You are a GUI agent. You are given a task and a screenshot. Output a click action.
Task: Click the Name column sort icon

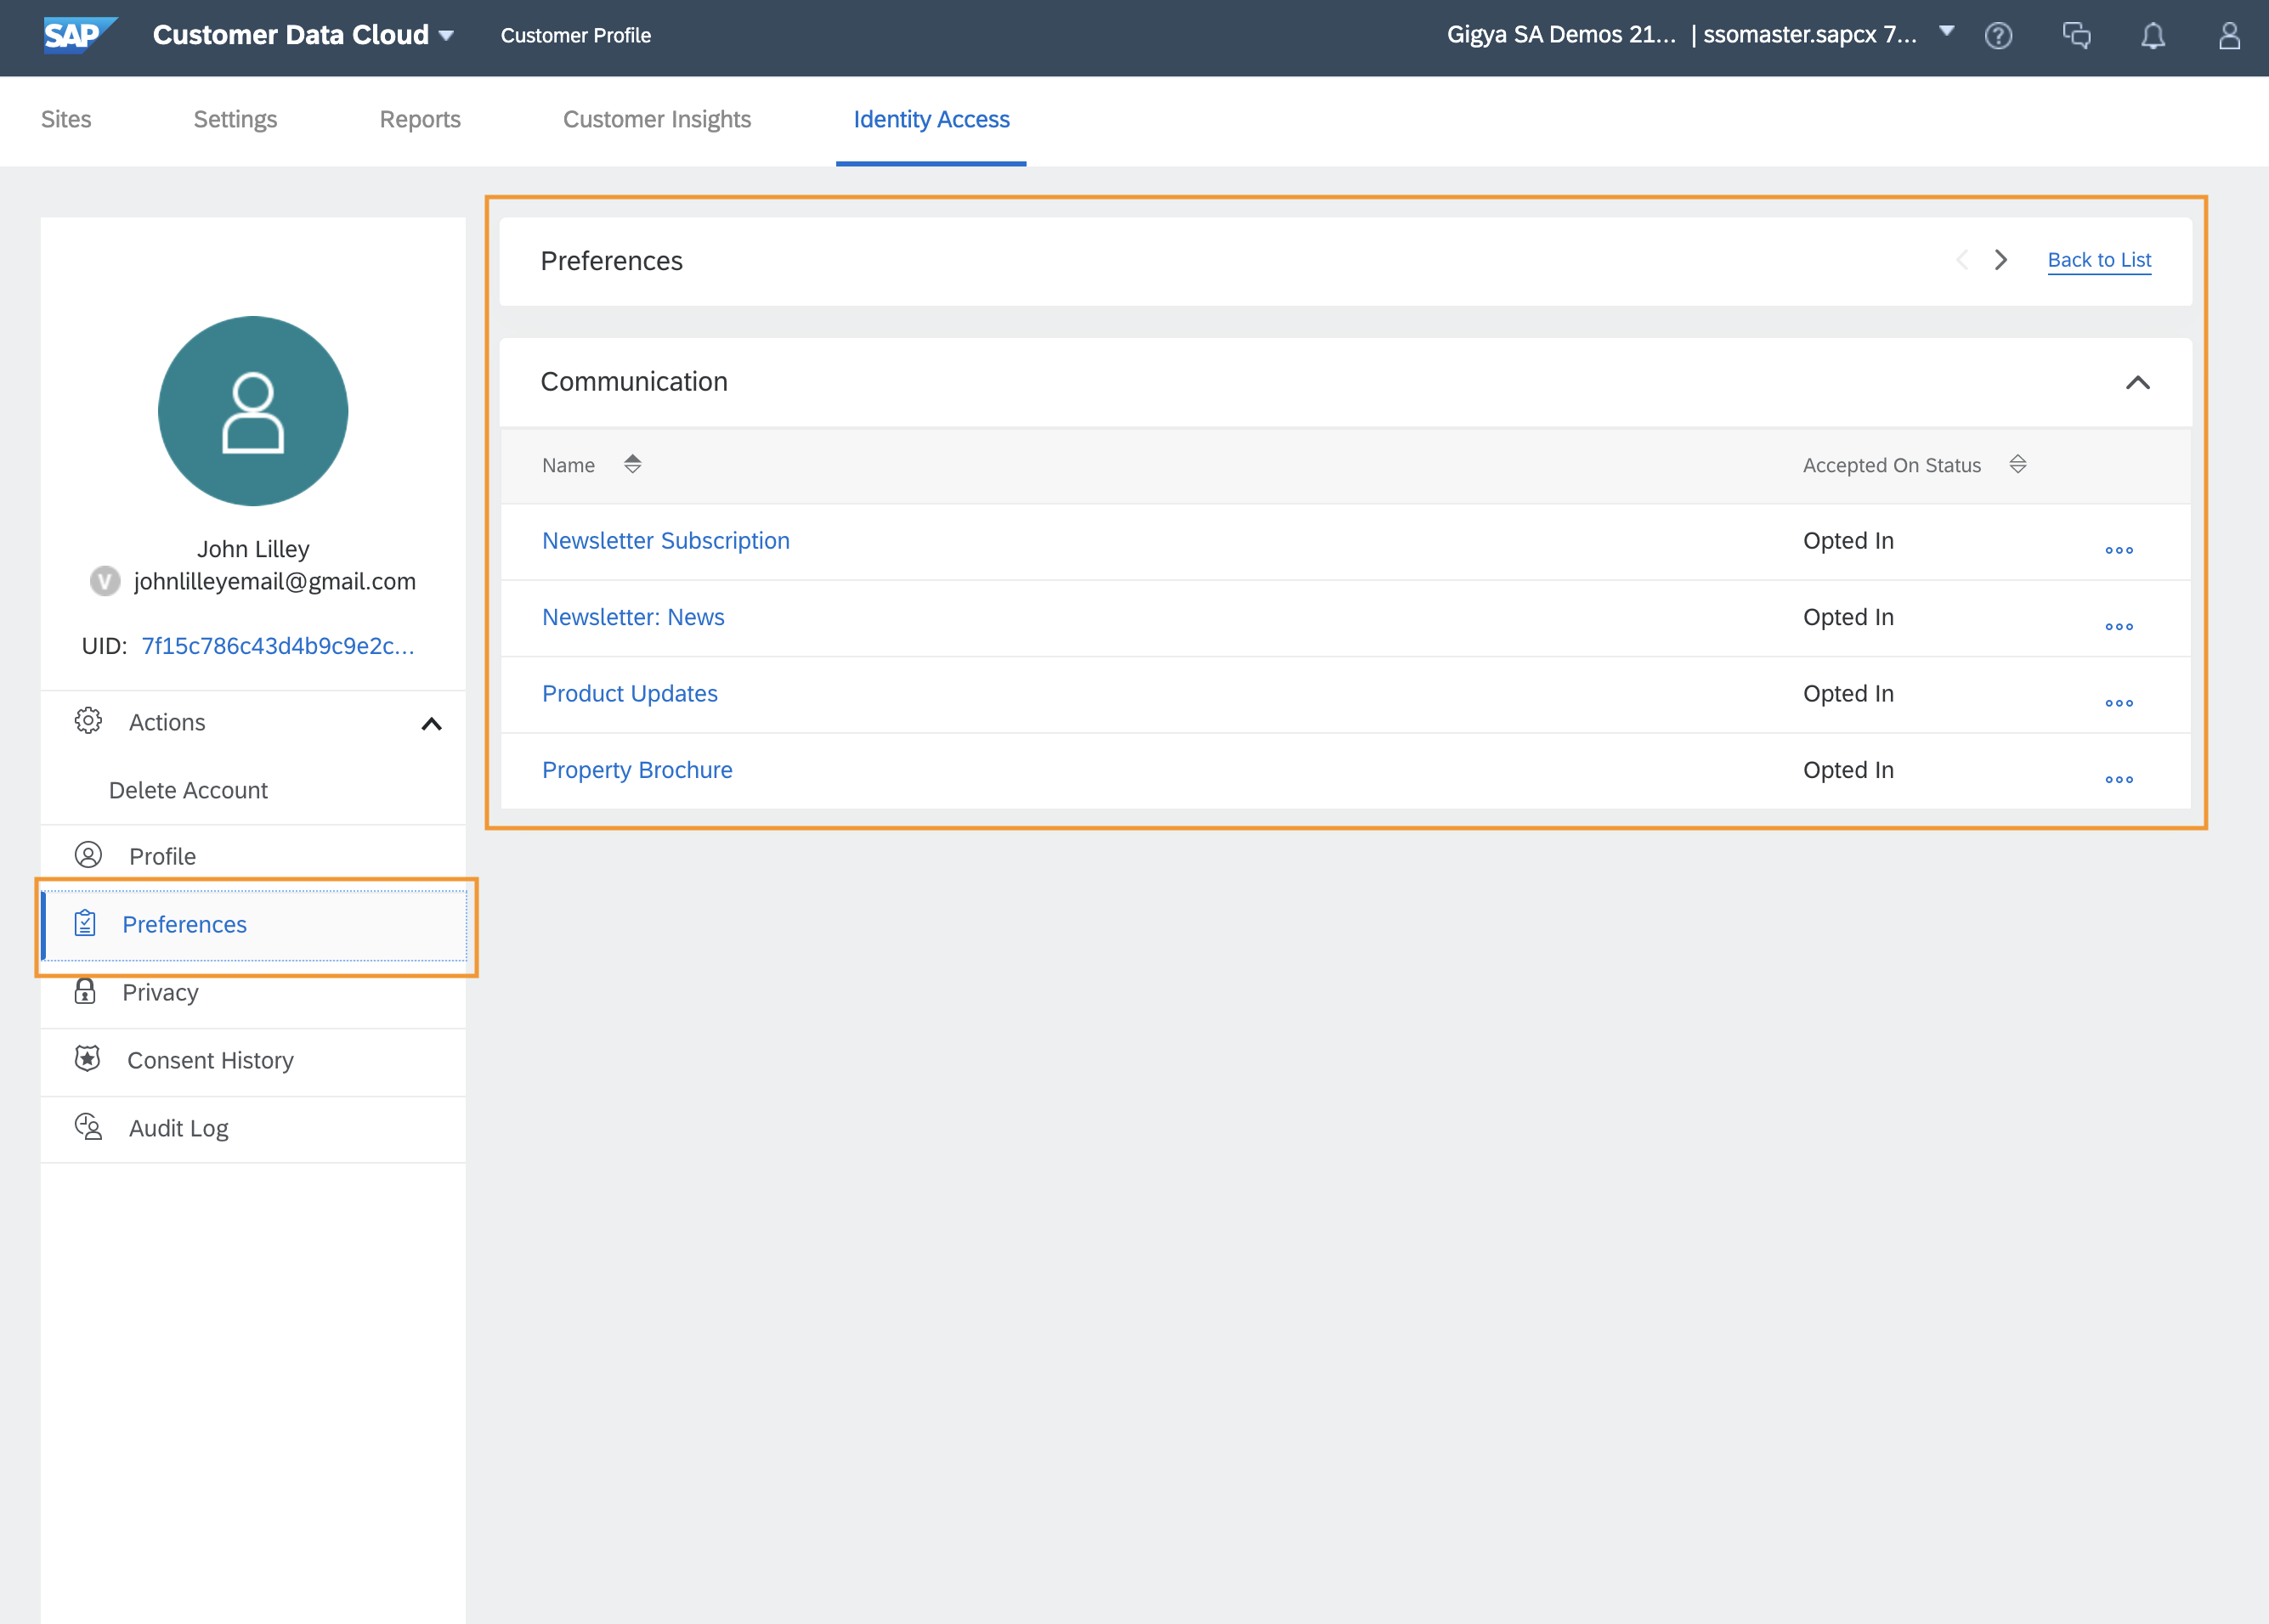coord(632,464)
